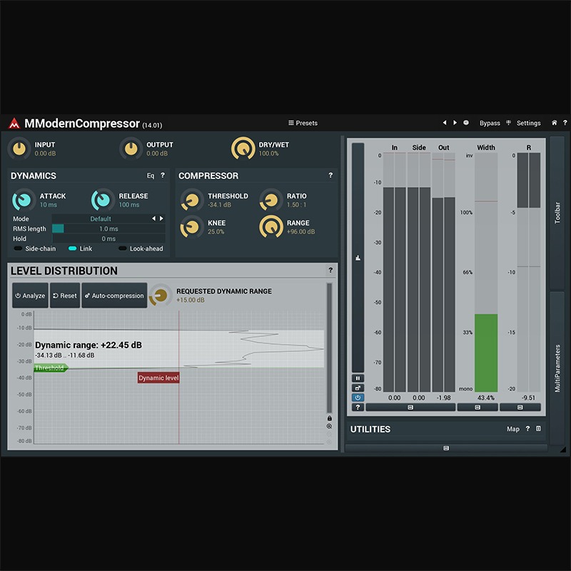Select next Mode with right arrow
This screenshot has height=571, width=571.
(x=161, y=218)
